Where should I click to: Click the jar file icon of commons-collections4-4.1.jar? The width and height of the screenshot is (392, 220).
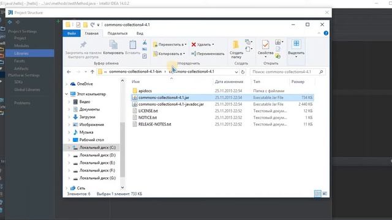click(x=135, y=98)
